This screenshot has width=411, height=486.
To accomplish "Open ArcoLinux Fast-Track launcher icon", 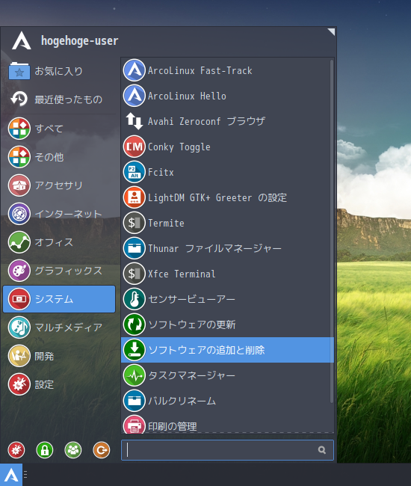I will (x=134, y=70).
